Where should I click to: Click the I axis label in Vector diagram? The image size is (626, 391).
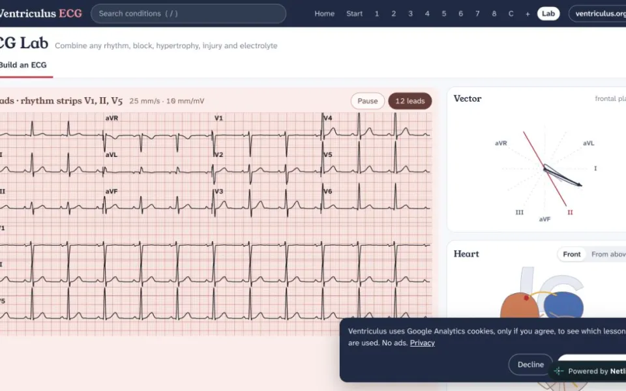[595, 168]
